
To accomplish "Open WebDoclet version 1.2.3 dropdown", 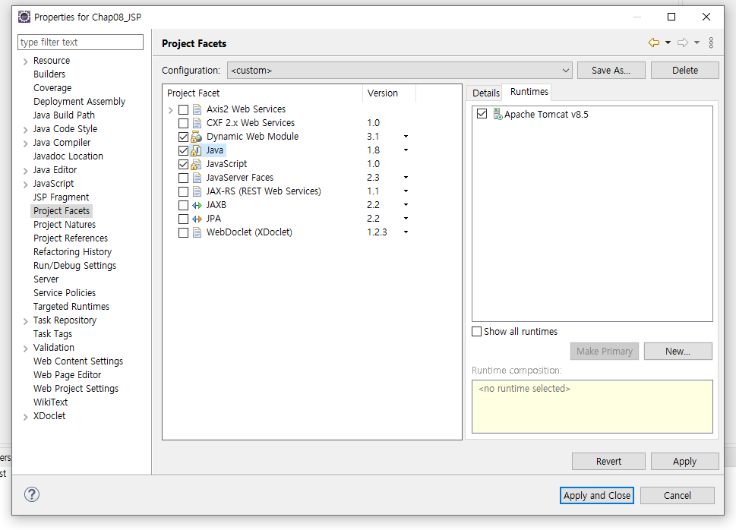I will (x=406, y=232).
